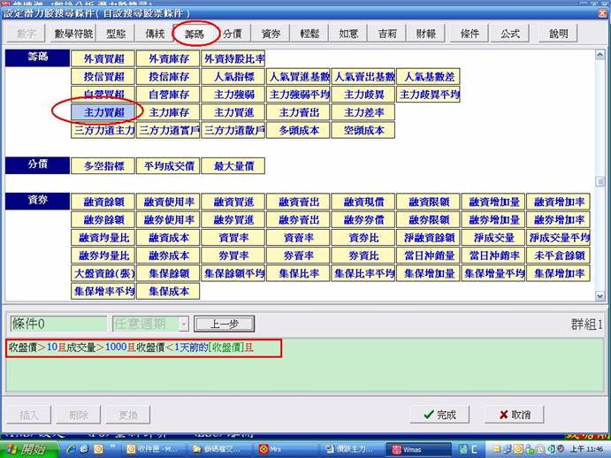The height and width of the screenshot is (458, 611).
Task: Click the 上一步 button
Action: coord(223,324)
